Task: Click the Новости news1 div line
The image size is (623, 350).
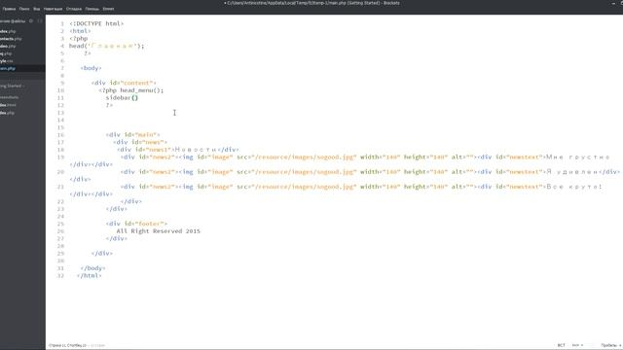Action: 178,150
